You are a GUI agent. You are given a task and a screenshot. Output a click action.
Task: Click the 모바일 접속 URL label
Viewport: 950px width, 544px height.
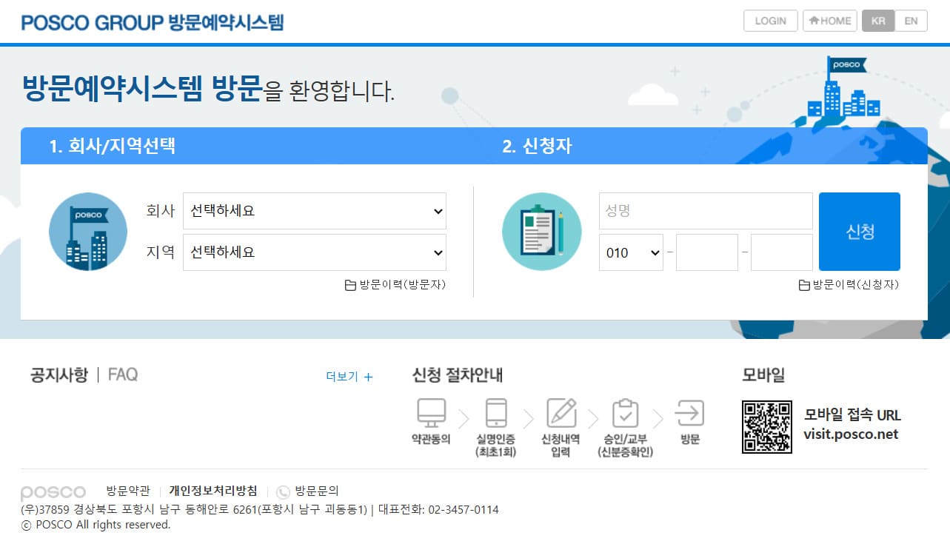click(x=852, y=415)
